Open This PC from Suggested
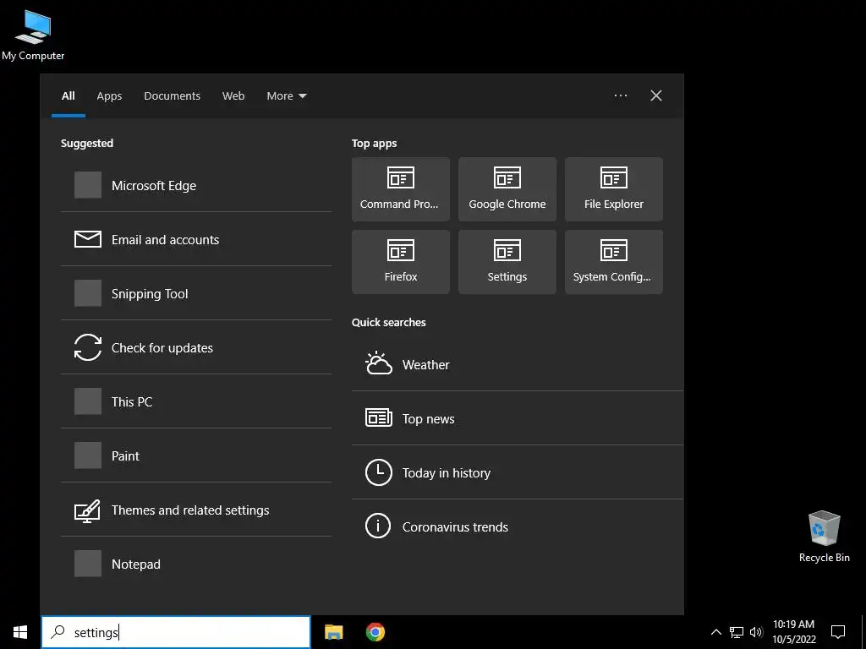This screenshot has width=866, height=649. pos(196,401)
